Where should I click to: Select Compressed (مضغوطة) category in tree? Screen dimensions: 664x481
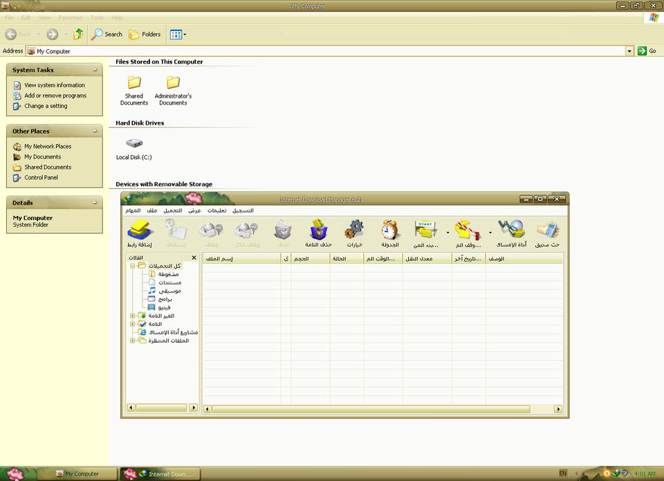click(x=164, y=274)
